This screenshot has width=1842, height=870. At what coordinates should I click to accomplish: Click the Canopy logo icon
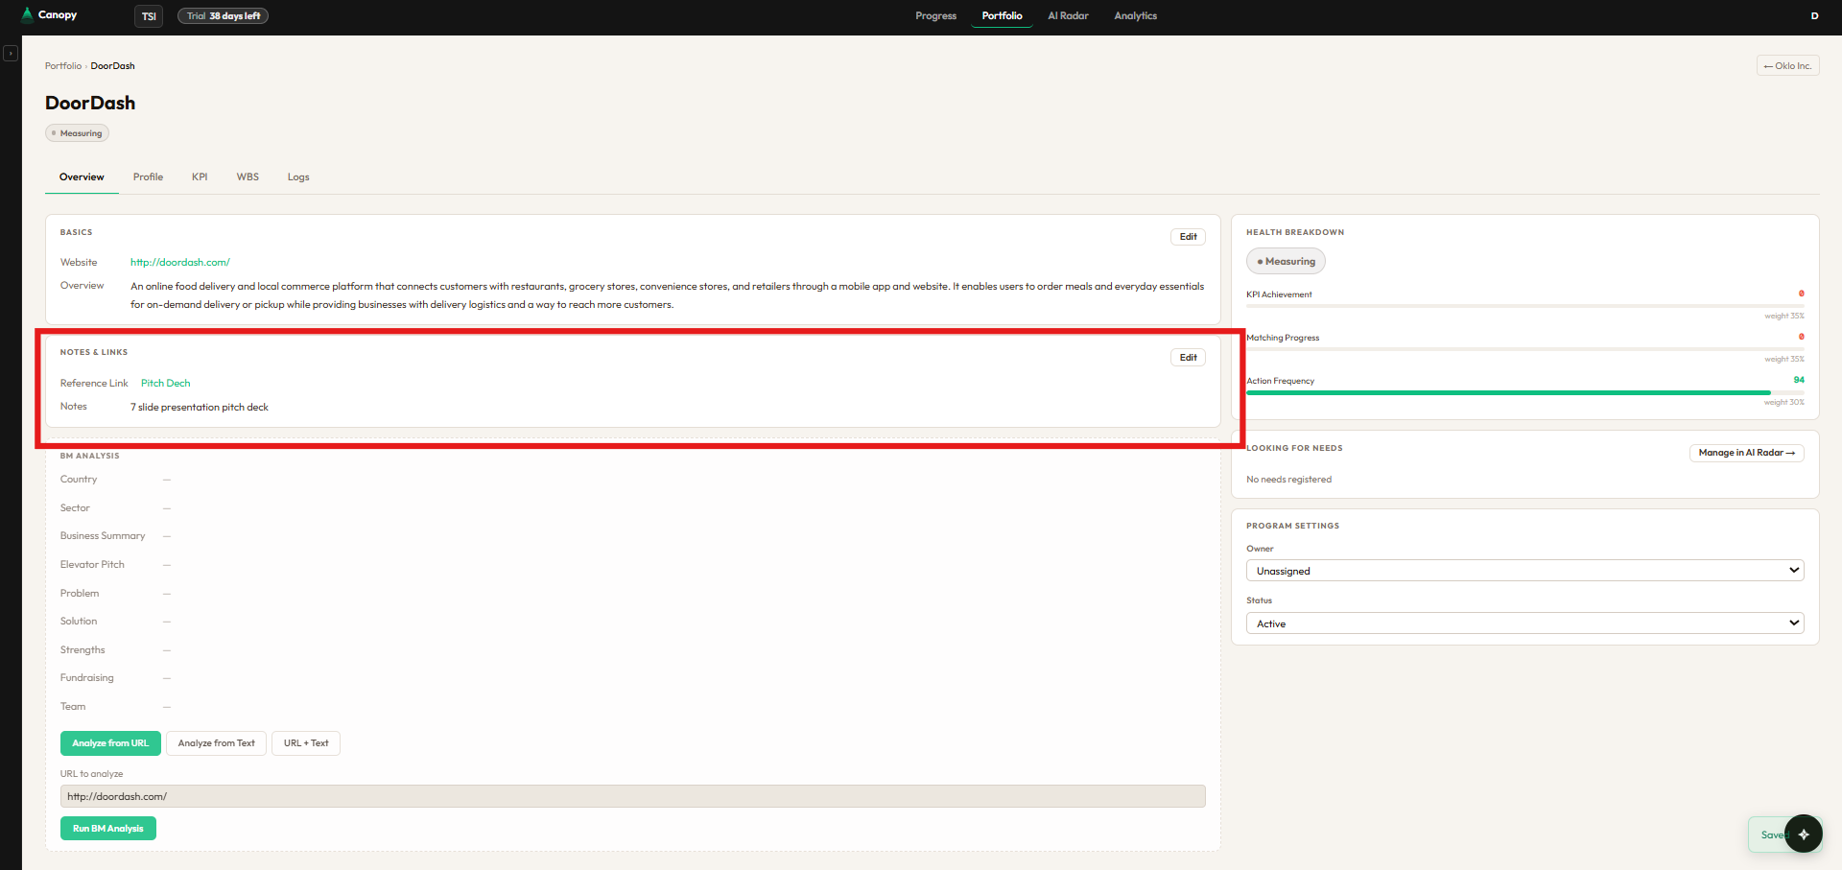[x=27, y=14]
